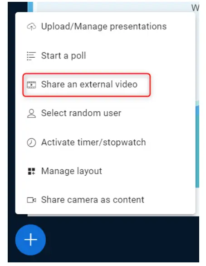Click the poll list icon
Screen dimensions: 206x266
[x=31, y=56]
